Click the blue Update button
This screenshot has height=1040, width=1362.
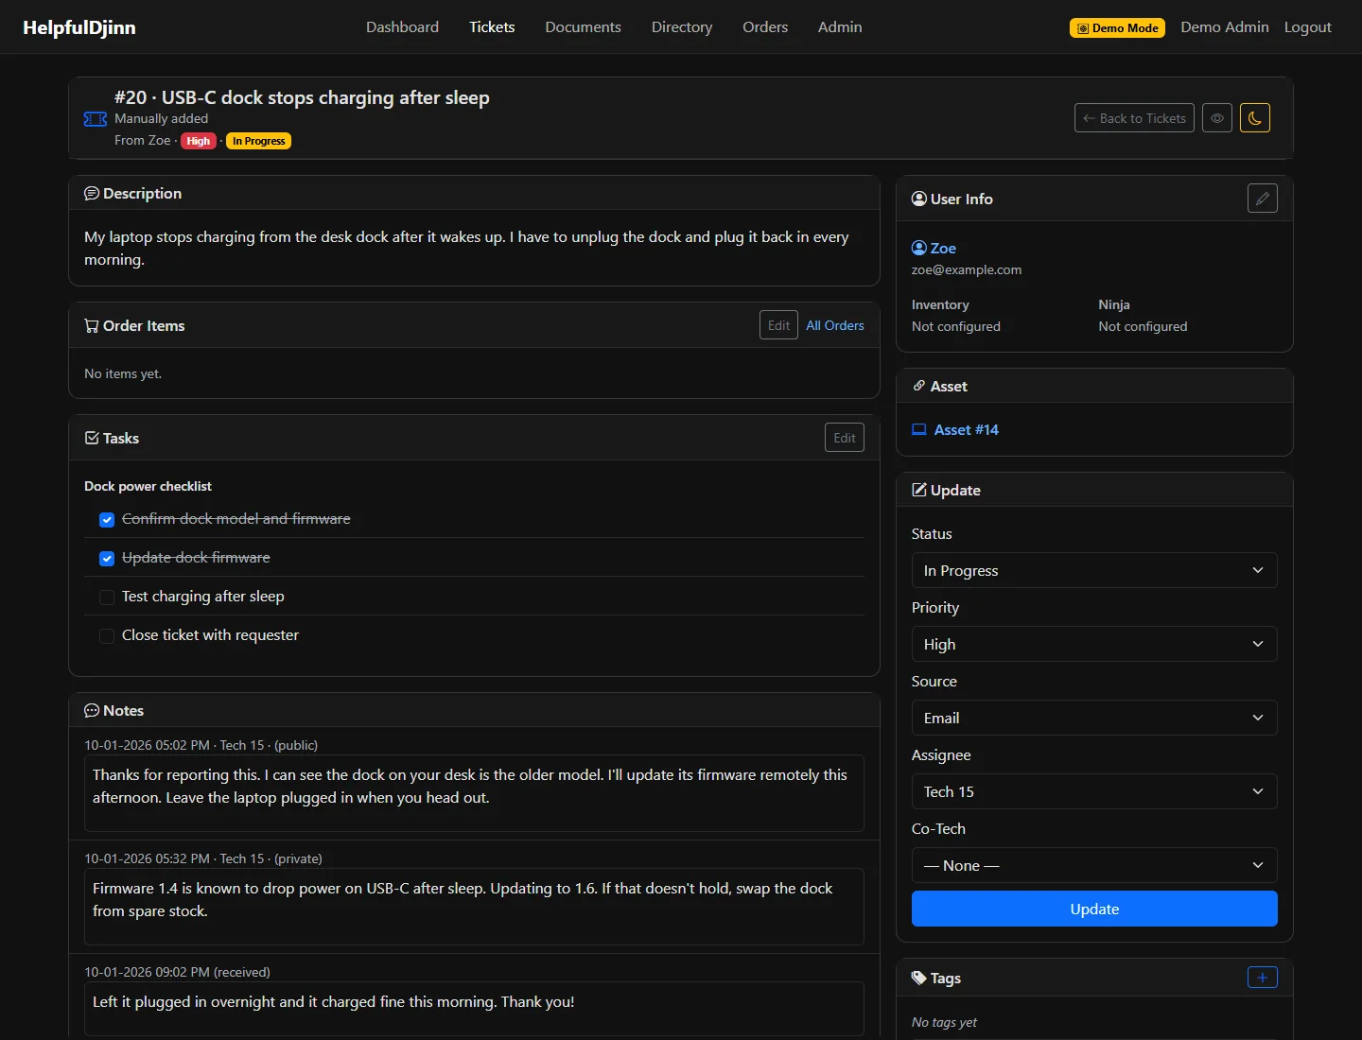point(1094,909)
